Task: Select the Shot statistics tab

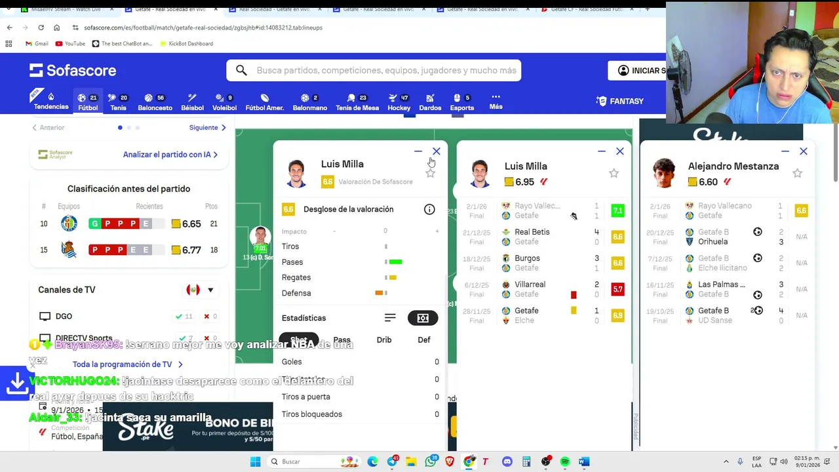Action: click(x=299, y=340)
